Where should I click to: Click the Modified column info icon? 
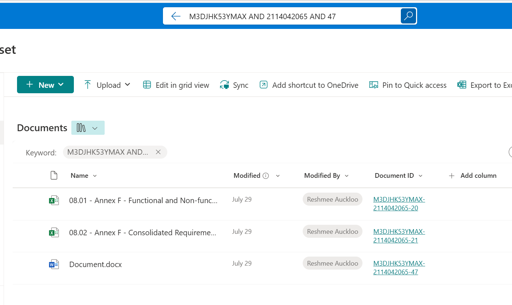266,176
